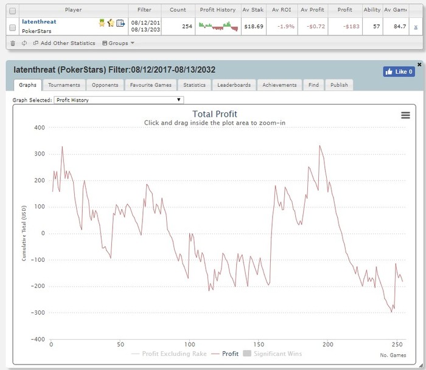Click the Facebook Like thumbs-up button
The image size is (426, 370).
coord(399,72)
